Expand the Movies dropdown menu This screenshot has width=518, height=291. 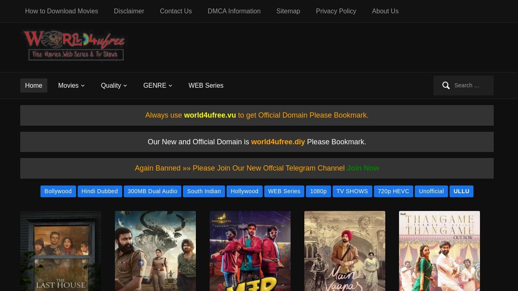[x=71, y=85]
